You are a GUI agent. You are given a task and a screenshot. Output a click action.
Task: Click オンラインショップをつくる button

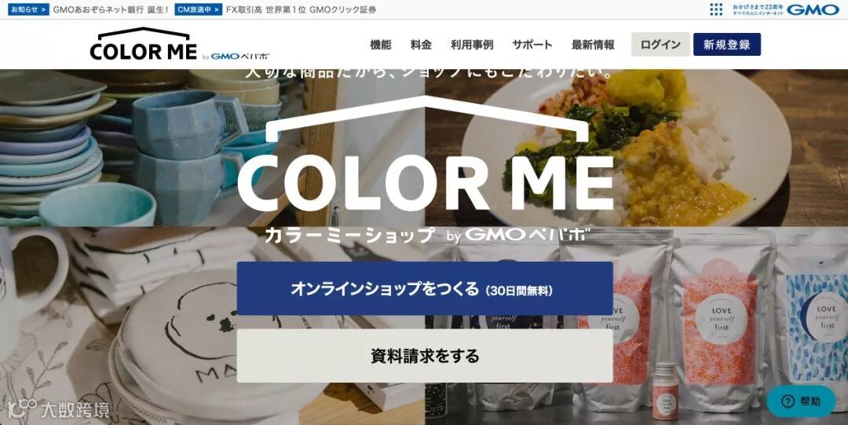pos(425,288)
